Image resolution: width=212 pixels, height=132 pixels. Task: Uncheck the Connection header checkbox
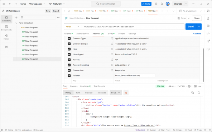coord(69,70)
